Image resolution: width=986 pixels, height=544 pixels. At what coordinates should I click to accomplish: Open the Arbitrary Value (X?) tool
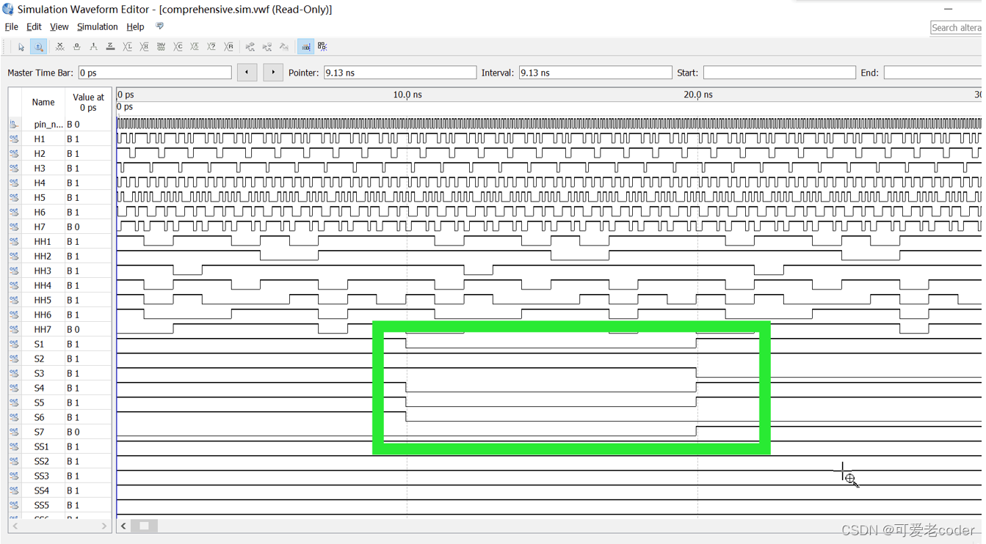pyautogui.click(x=211, y=47)
